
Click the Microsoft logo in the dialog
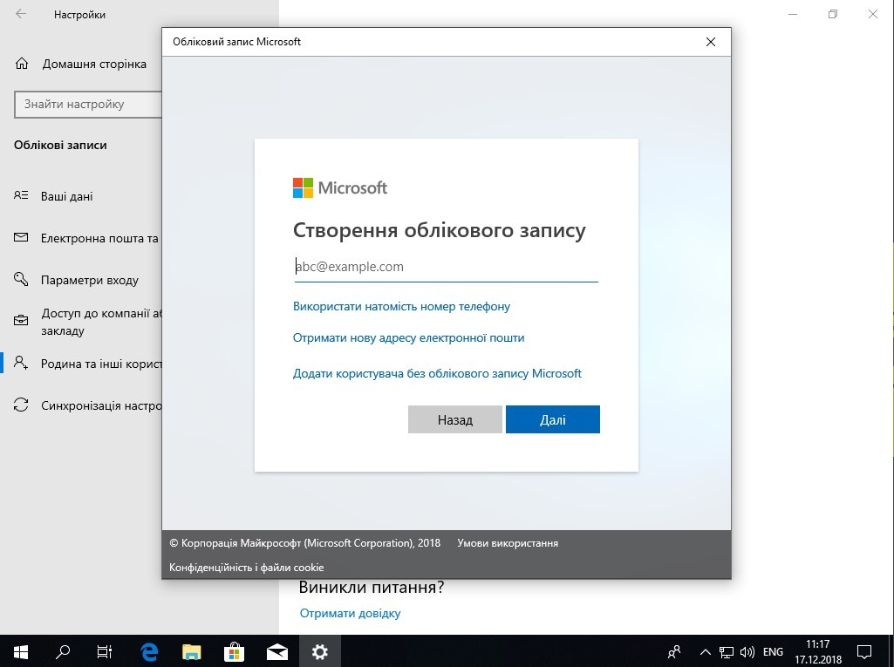tap(340, 187)
